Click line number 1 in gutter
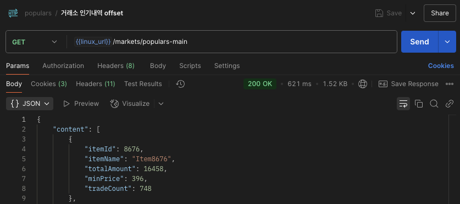This screenshot has height=204, width=460. click(x=24, y=120)
